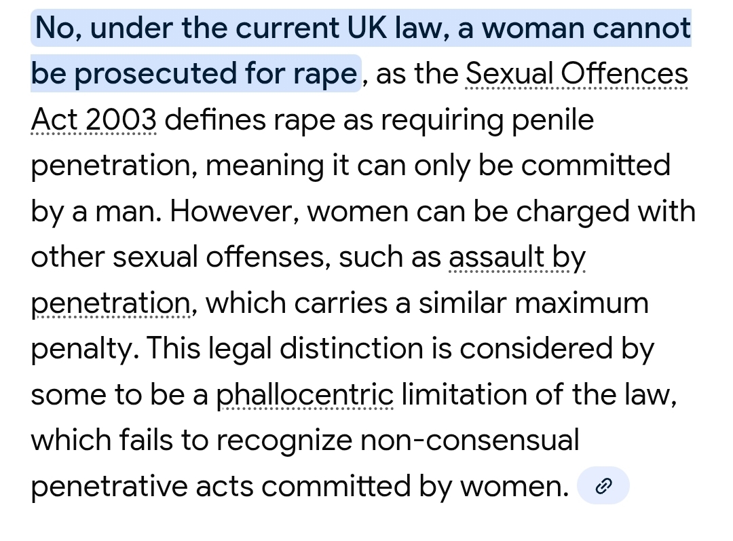Click the word 'non-consensual'
The image size is (733, 541).
[x=470, y=441]
